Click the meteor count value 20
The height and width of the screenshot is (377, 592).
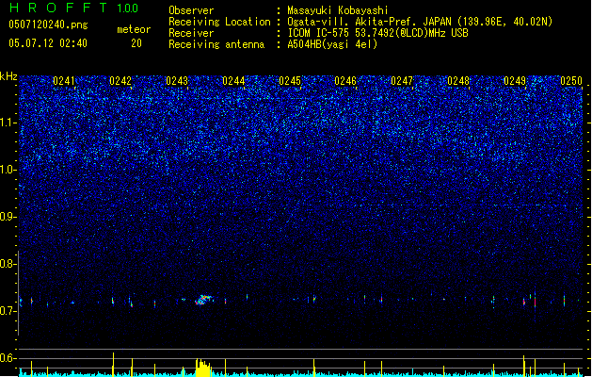[x=136, y=43]
